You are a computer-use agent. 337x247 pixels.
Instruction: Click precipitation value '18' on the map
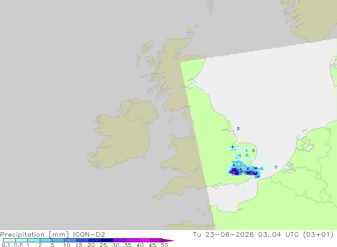[255, 168]
